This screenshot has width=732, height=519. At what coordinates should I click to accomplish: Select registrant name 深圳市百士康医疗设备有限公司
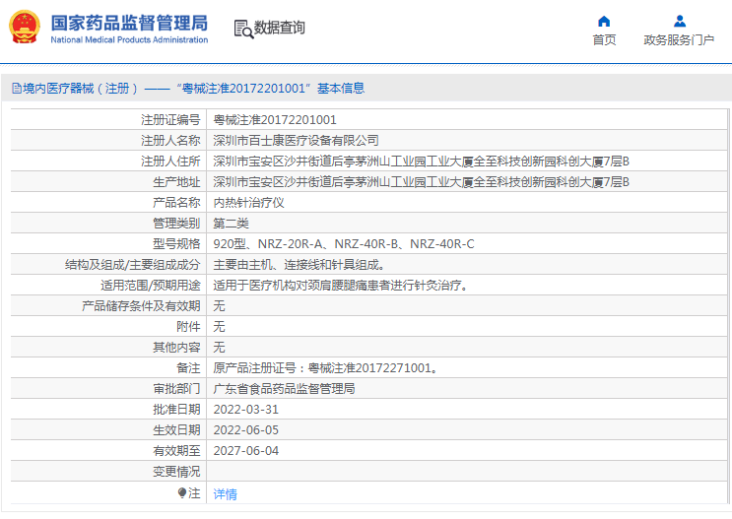[296, 141]
